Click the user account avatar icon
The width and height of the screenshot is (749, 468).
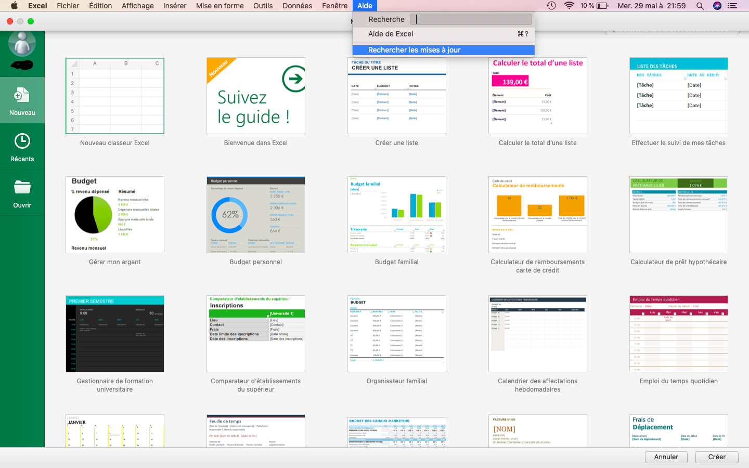tap(22, 44)
